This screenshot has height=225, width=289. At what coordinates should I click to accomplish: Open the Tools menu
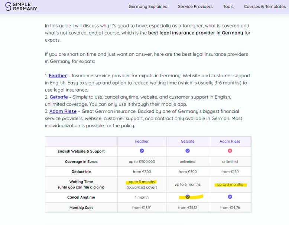point(228,6)
